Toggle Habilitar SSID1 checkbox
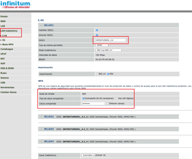 point(97,30)
